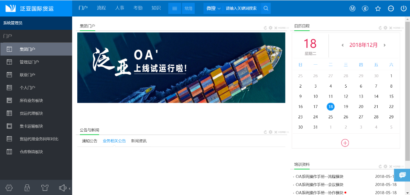
Task: Select December 25 in the calendar
Action: click(330, 117)
